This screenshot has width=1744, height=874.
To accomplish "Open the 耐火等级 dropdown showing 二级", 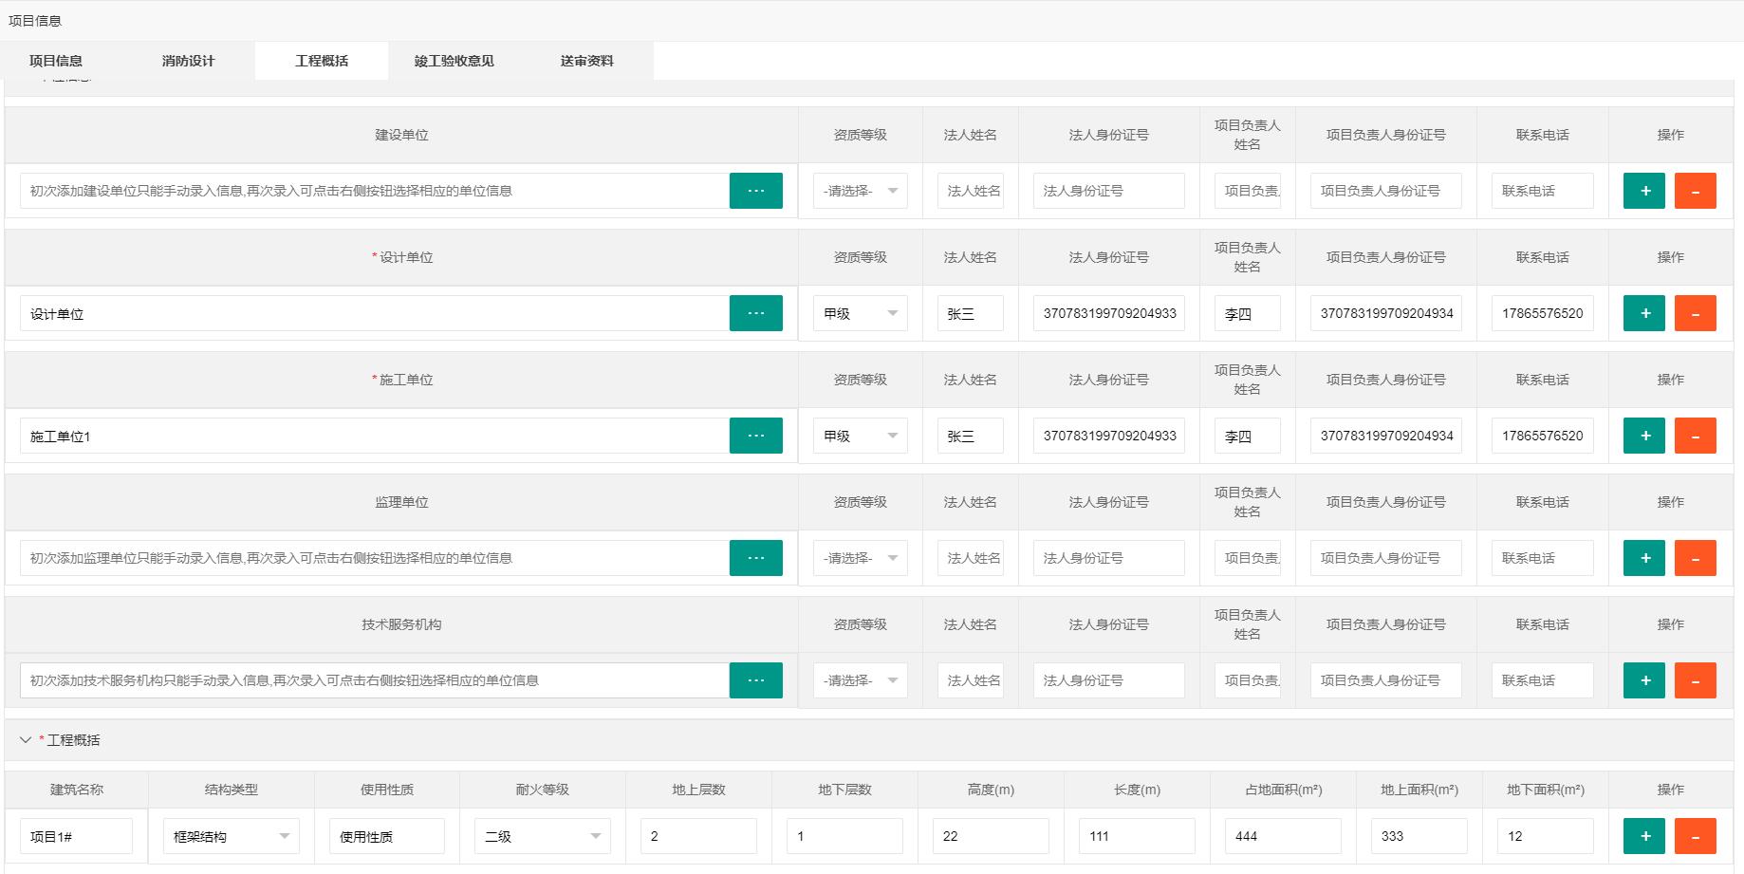I will (x=541, y=835).
